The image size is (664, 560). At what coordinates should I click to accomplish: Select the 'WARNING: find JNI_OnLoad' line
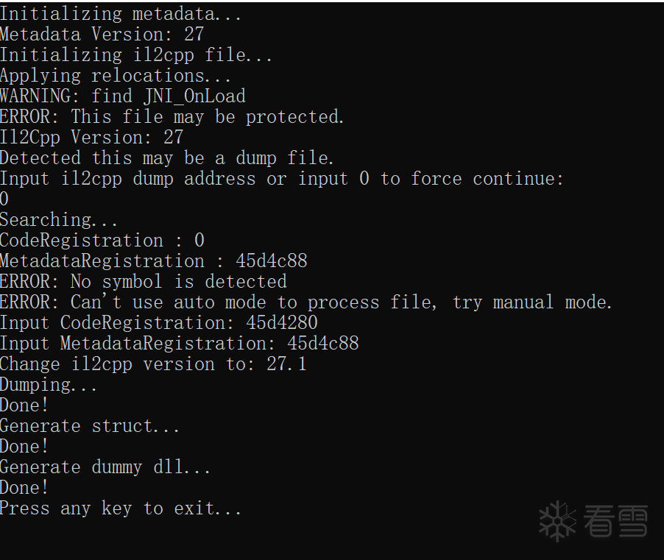123,96
